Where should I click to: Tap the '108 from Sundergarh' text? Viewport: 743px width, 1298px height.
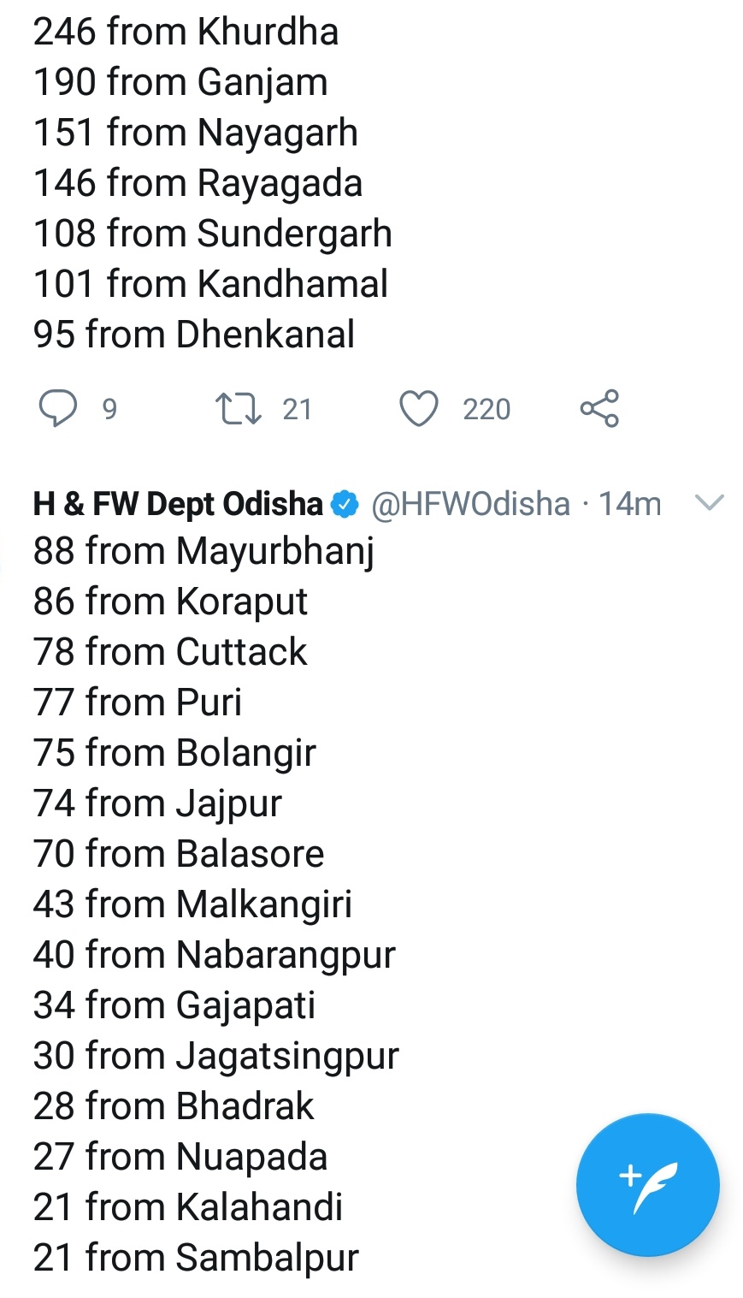(212, 234)
